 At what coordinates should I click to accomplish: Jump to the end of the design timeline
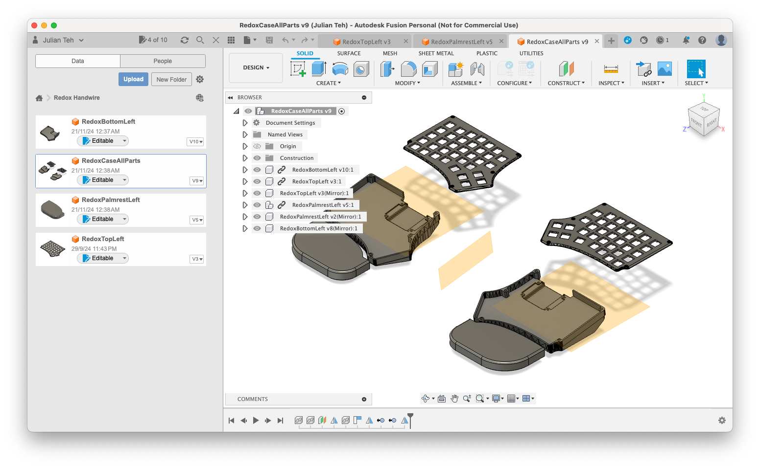280,420
